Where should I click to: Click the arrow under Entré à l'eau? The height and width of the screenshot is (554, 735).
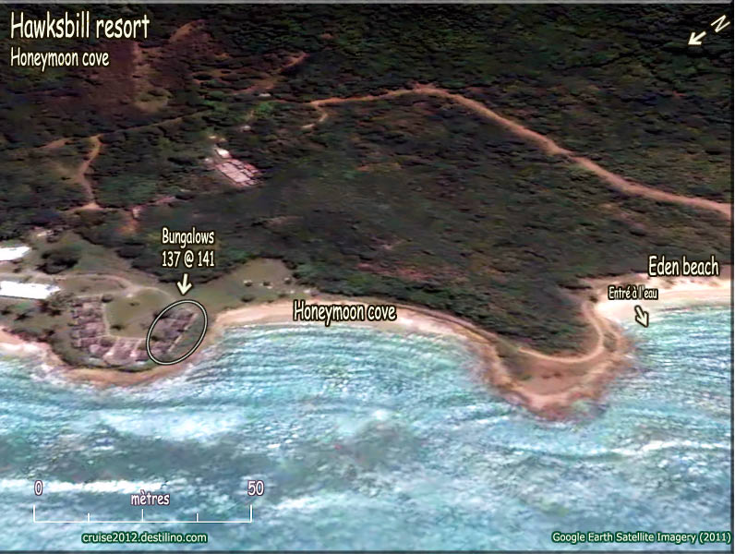click(x=642, y=317)
